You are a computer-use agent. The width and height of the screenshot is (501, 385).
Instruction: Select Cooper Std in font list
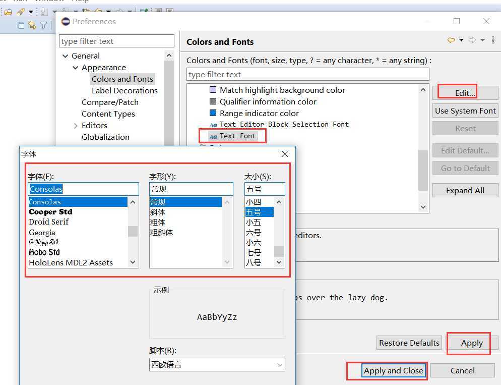(50, 212)
